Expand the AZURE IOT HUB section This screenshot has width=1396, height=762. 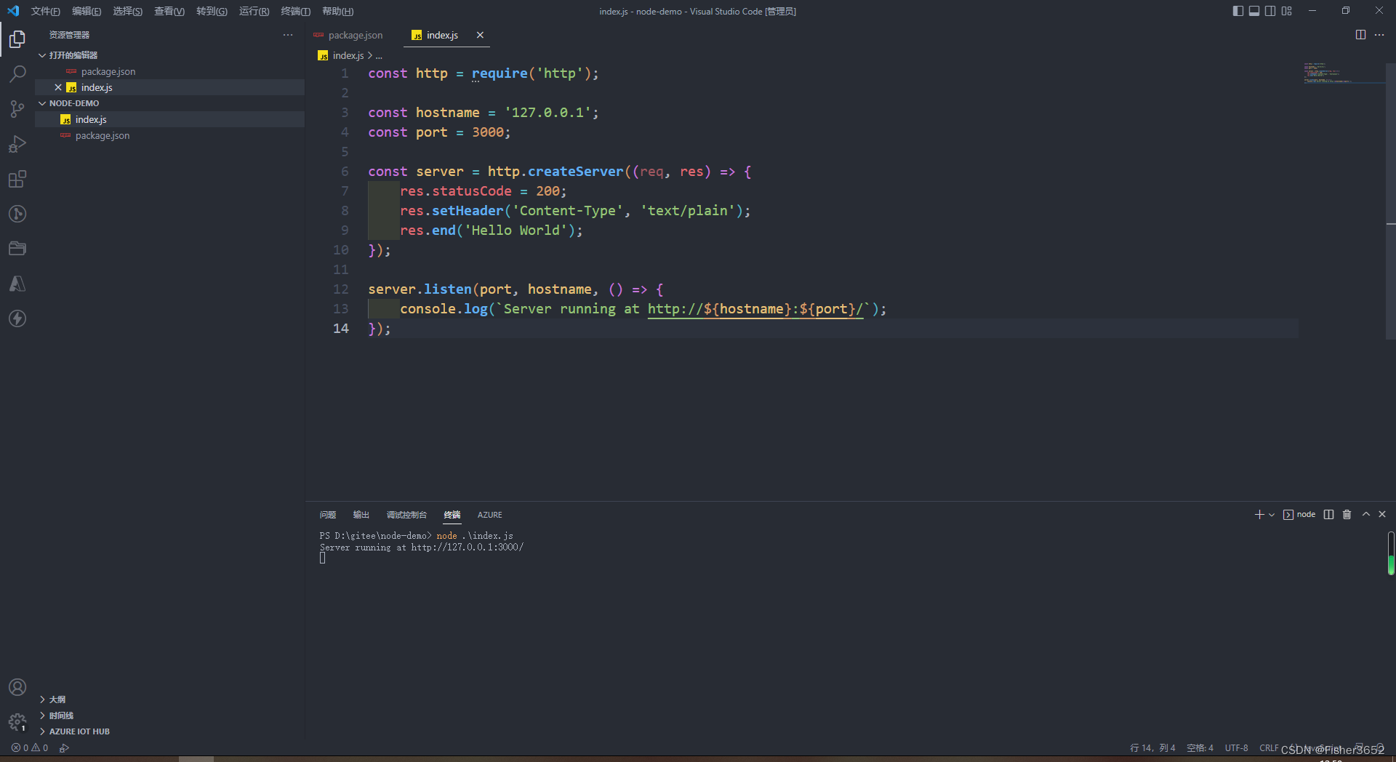click(x=42, y=731)
